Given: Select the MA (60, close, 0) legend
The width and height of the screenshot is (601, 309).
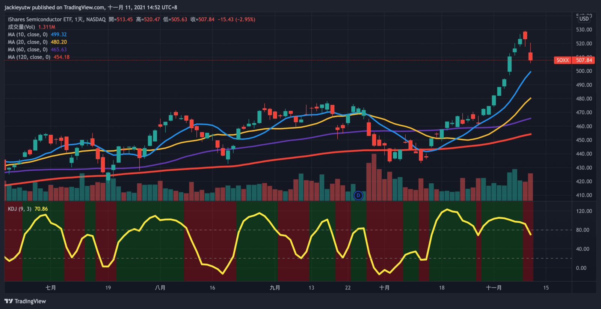Looking at the screenshot, I should click(28, 49).
